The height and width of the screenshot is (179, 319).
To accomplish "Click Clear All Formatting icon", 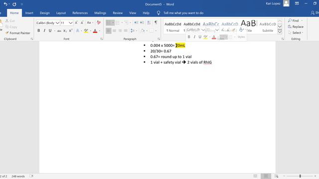I will (x=99, y=23).
